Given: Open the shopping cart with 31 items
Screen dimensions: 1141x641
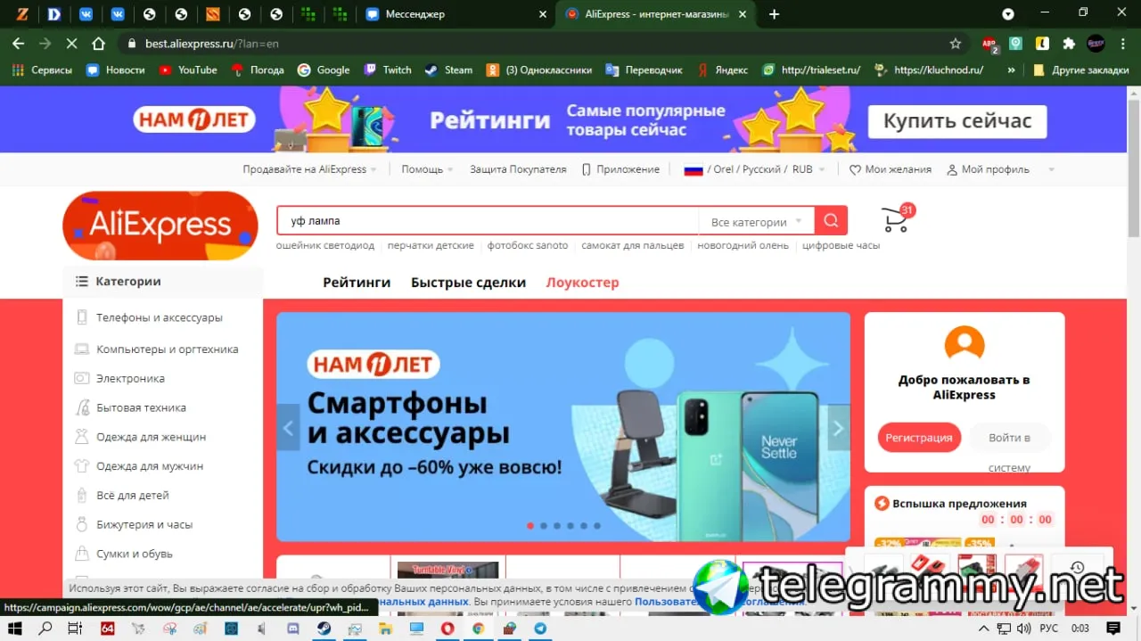Looking at the screenshot, I should [896, 219].
